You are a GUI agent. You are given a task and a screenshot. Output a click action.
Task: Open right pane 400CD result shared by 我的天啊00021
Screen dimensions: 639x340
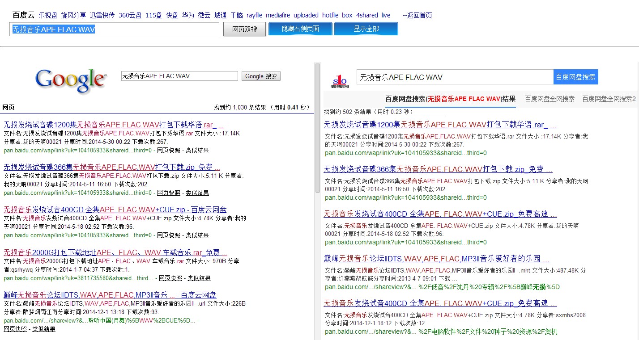(x=440, y=214)
